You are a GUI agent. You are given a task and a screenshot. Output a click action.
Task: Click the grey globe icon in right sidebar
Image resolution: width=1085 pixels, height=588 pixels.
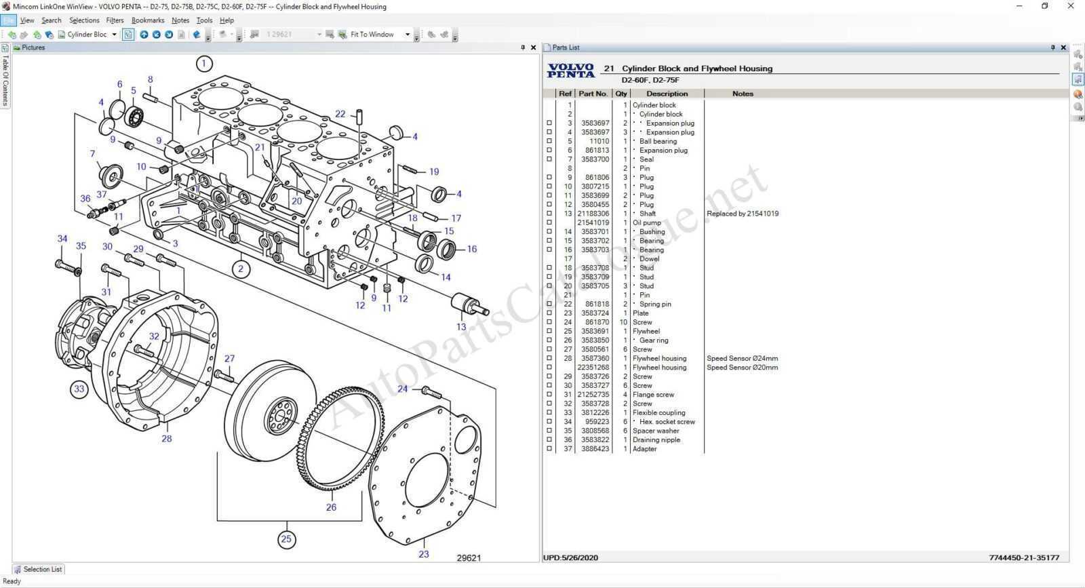pos(1078,107)
